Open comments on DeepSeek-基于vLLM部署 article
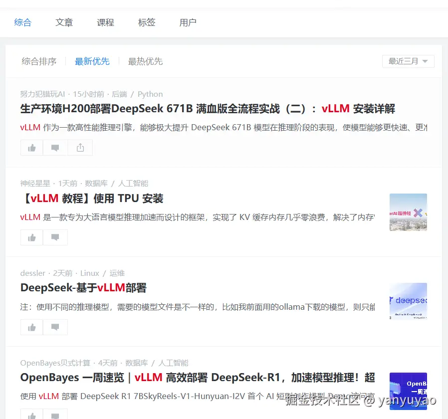Viewport: 448px width, 419px height. click(x=55, y=327)
